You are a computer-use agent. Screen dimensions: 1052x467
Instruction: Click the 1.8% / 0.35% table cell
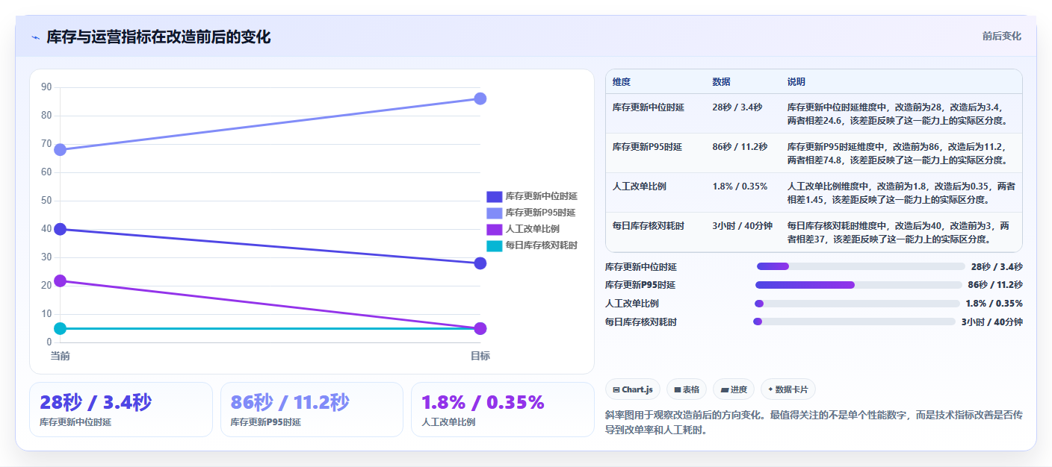[x=740, y=187]
